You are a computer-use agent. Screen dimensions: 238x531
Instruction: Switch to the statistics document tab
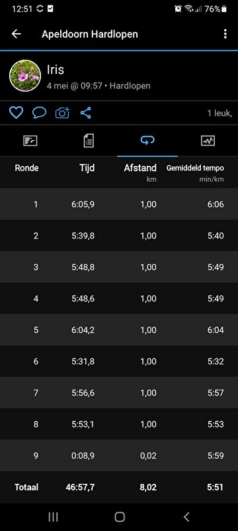(89, 141)
